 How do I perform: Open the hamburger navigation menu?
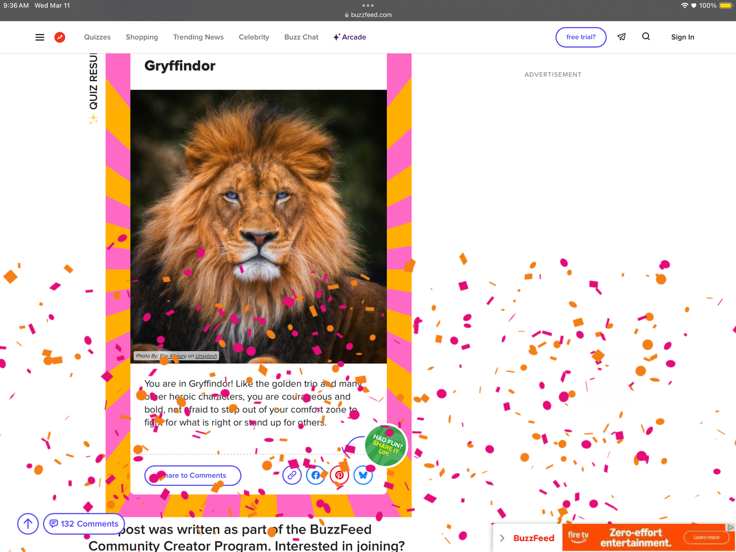click(x=40, y=37)
